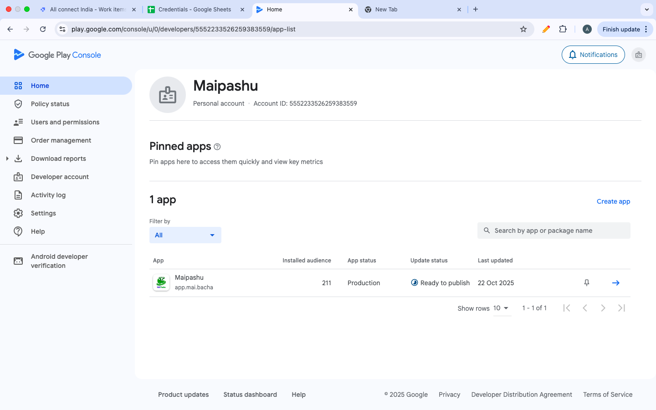This screenshot has height=410, width=656.
Task: Open Policy status in the sidebar
Action: (x=50, y=104)
